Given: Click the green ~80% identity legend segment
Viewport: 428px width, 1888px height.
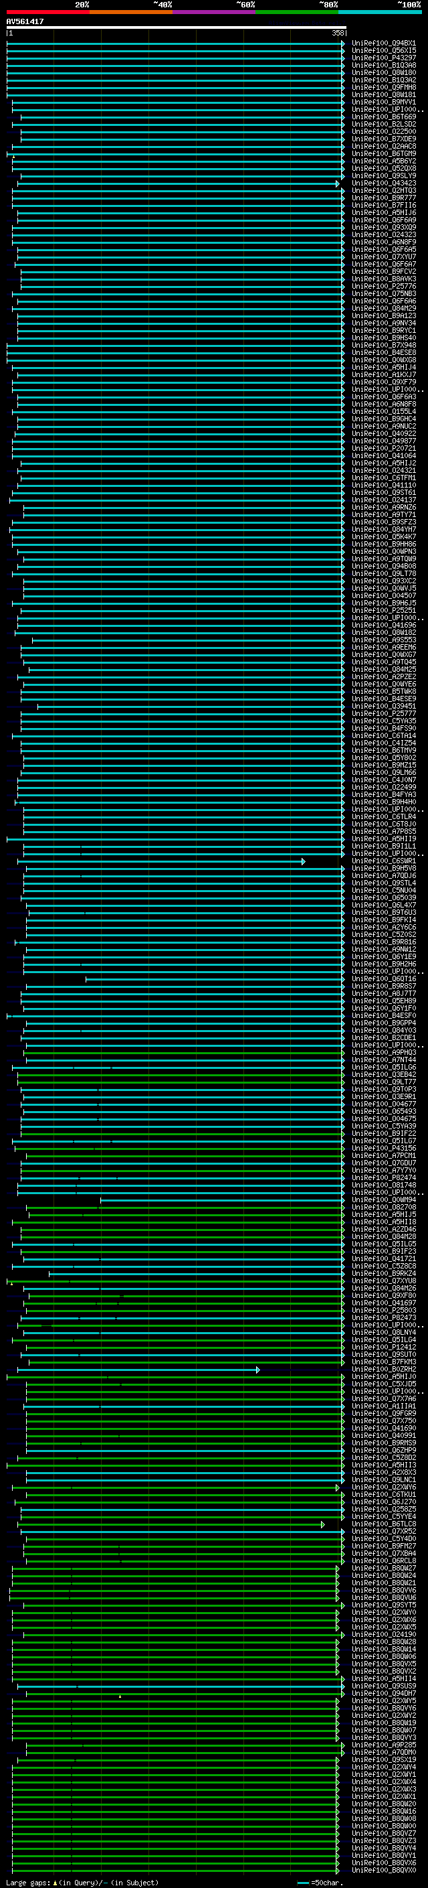Looking at the screenshot, I should coord(297,13).
